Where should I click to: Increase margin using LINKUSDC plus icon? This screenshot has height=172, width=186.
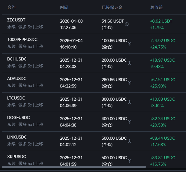(x=129, y=141)
